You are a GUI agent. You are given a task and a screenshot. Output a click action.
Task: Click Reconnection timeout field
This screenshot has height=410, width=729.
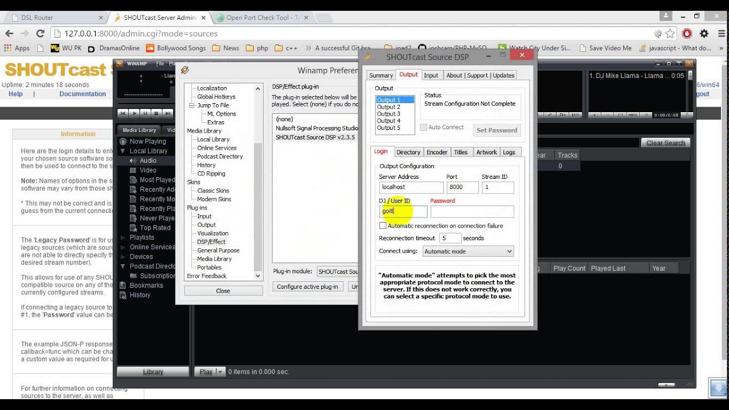click(x=450, y=239)
